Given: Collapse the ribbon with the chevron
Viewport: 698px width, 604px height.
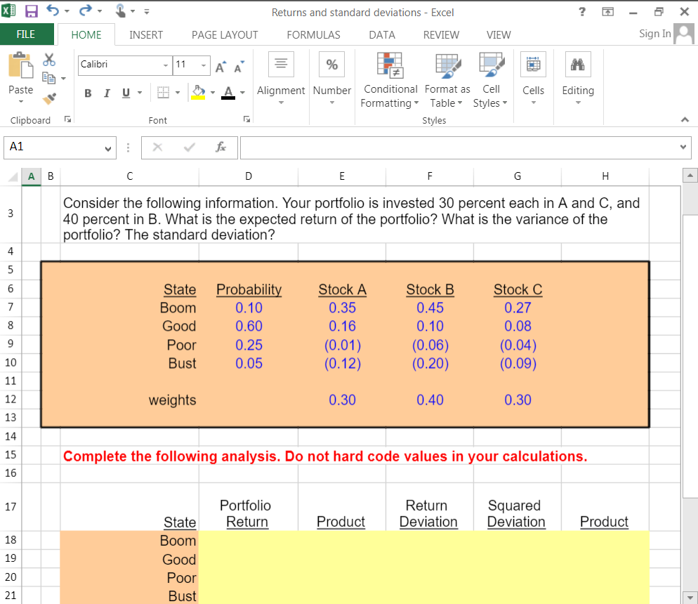Looking at the screenshot, I should pos(685,119).
